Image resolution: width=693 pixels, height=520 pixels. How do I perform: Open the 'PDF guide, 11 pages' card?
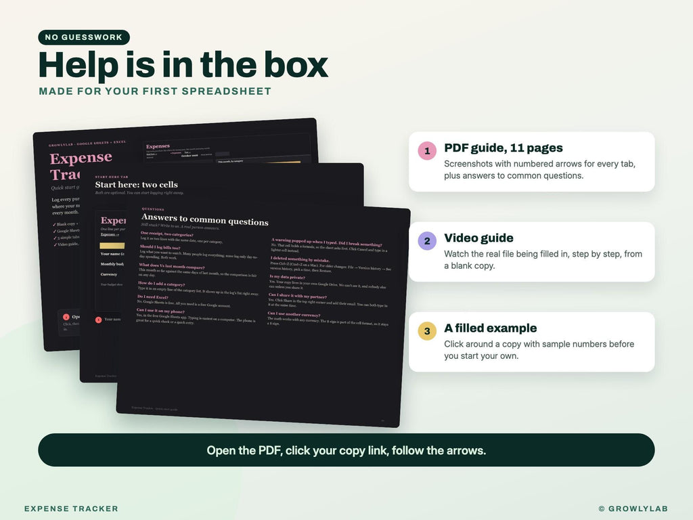[x=532, y=161]
